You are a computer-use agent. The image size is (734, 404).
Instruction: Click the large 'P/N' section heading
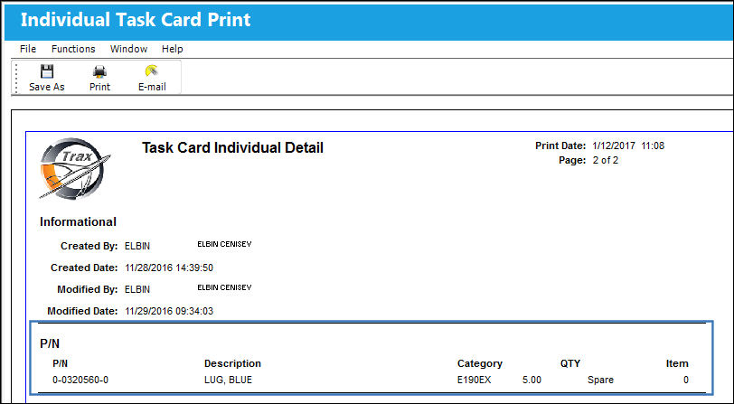(50, 343)
